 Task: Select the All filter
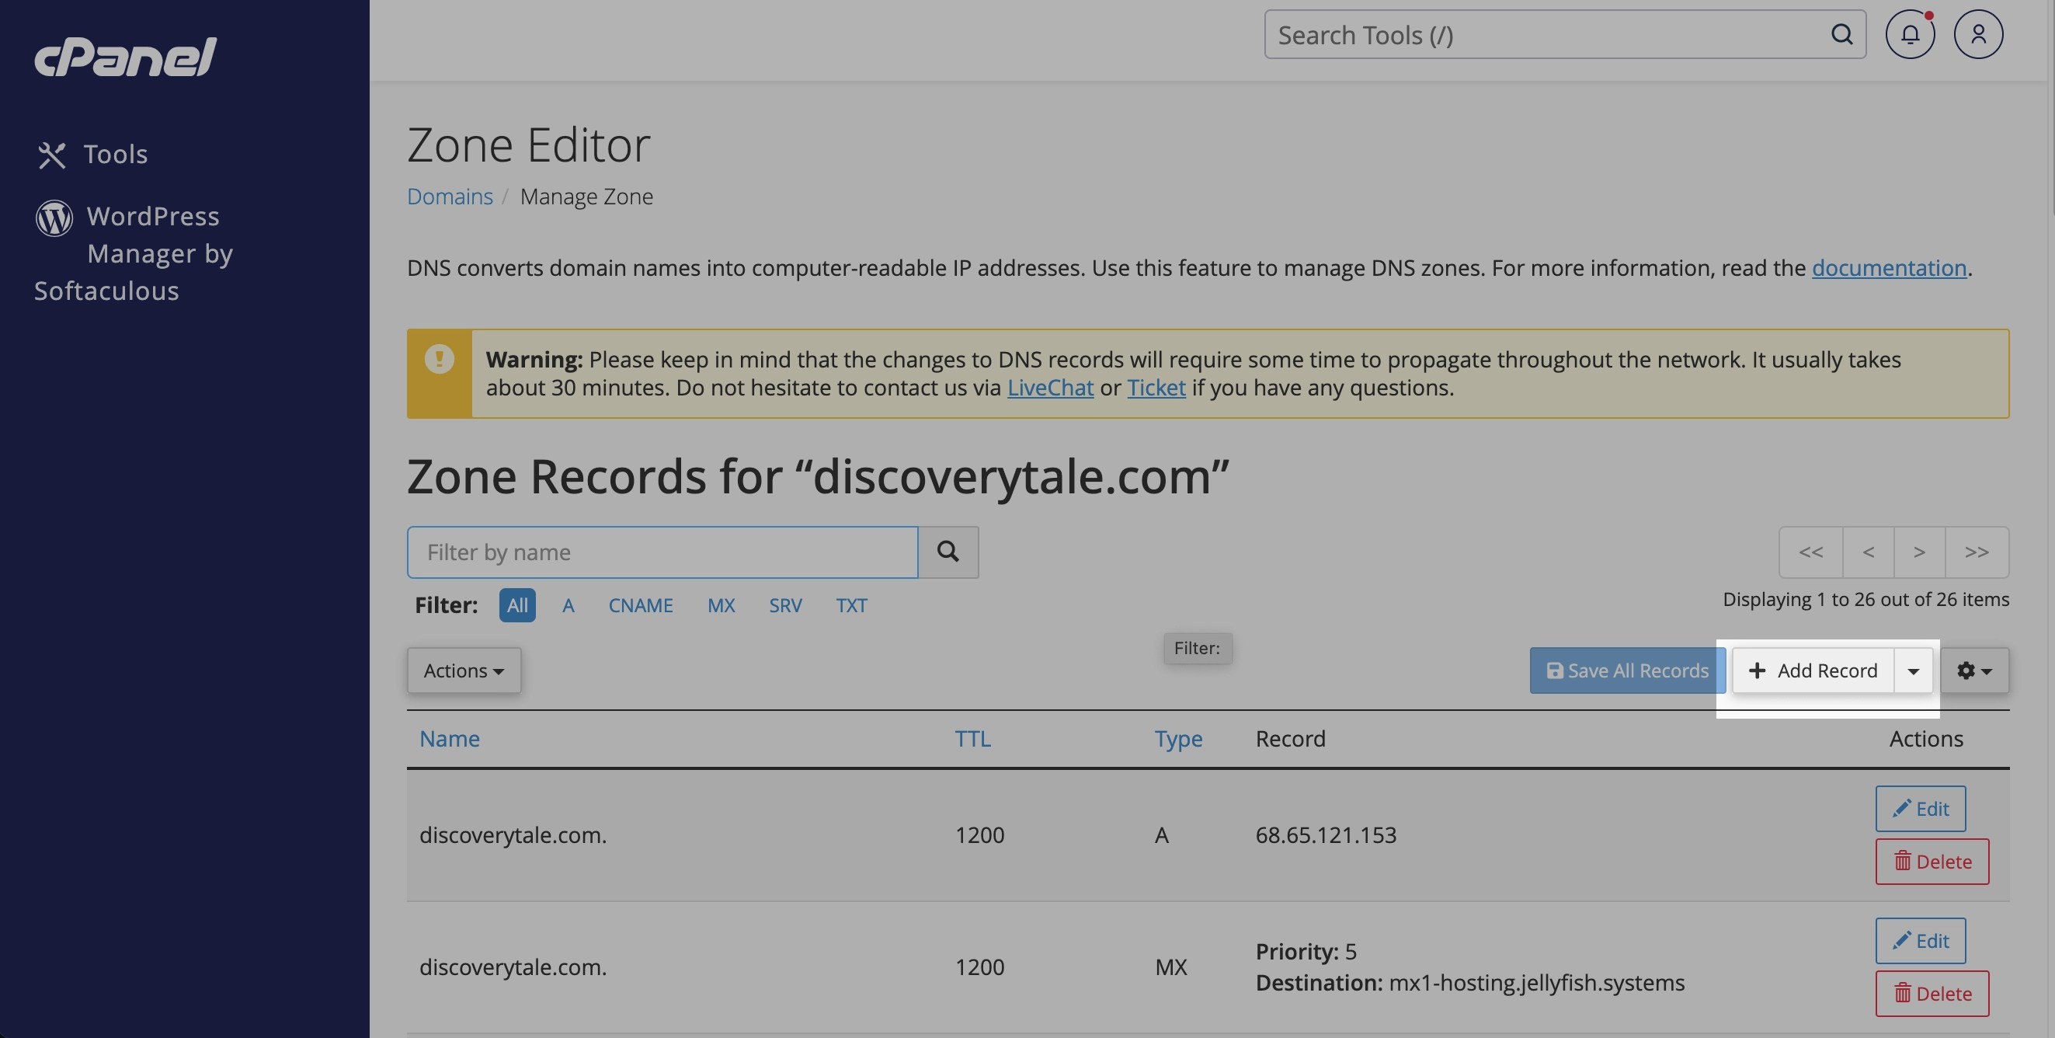517,605
